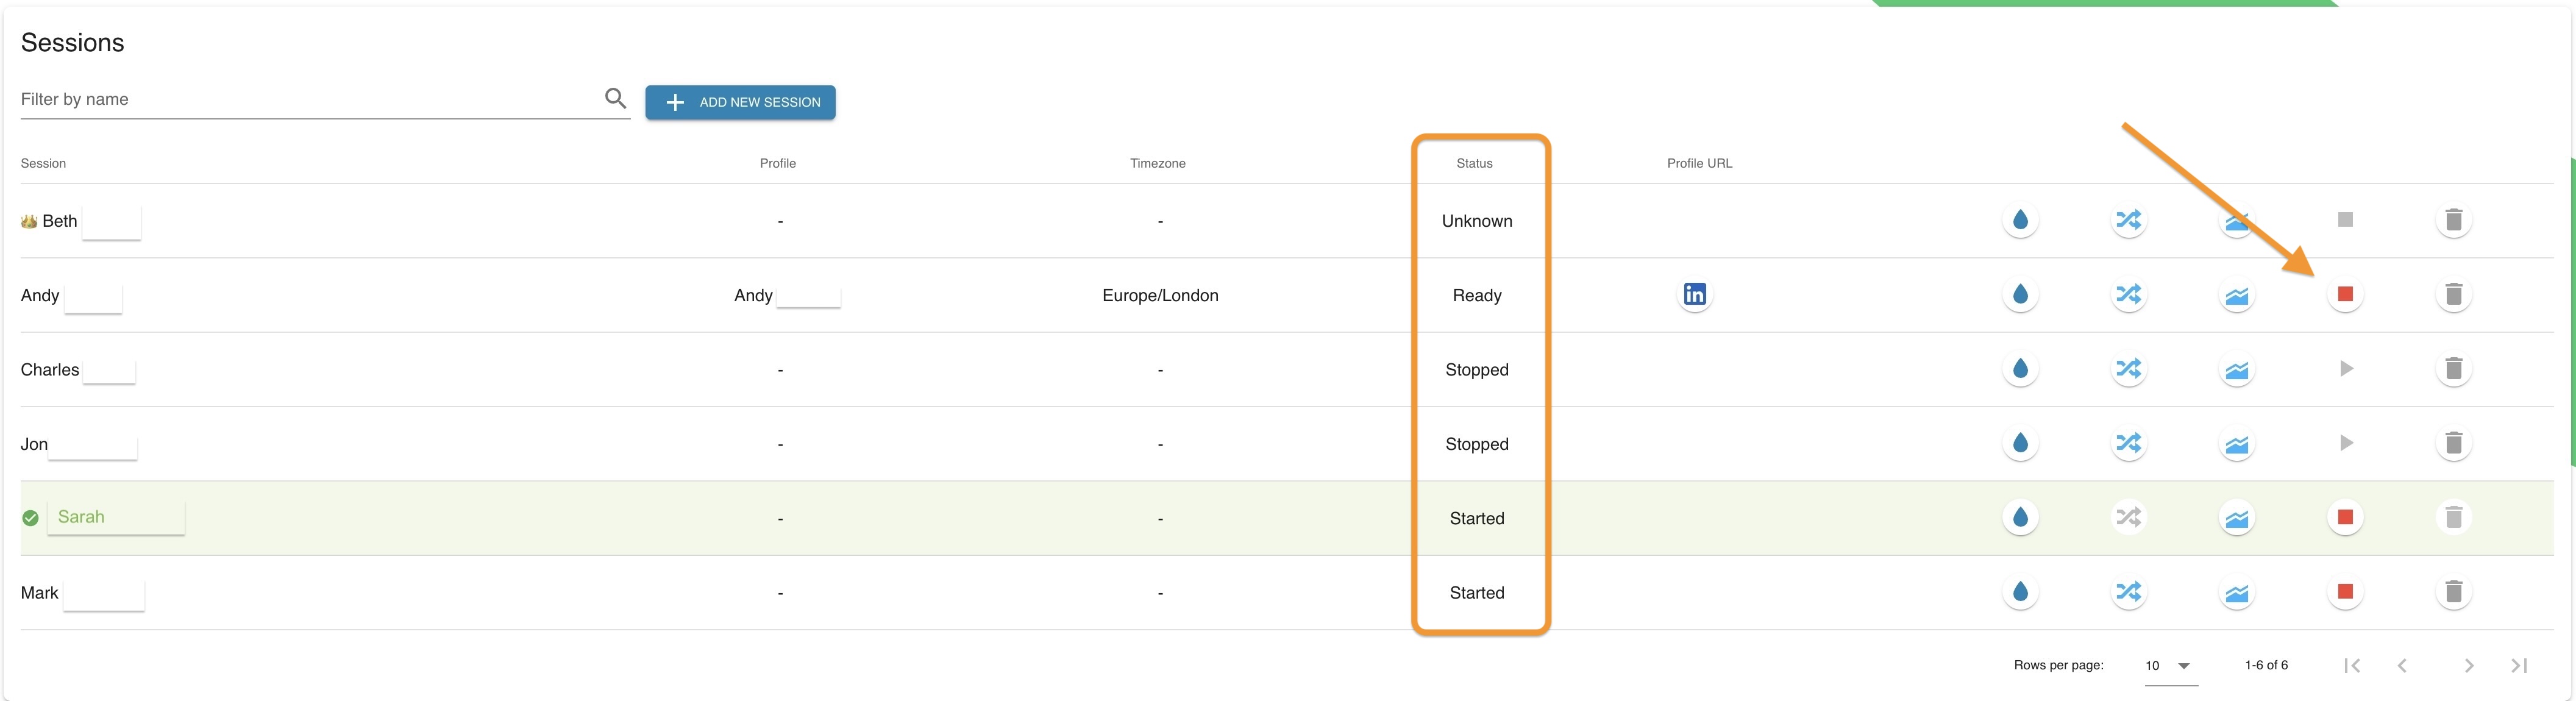Click the water drop icon in Sarah's row
Image resolution: width=2576 pixels, height=701 pixels.
[2020, 518]
